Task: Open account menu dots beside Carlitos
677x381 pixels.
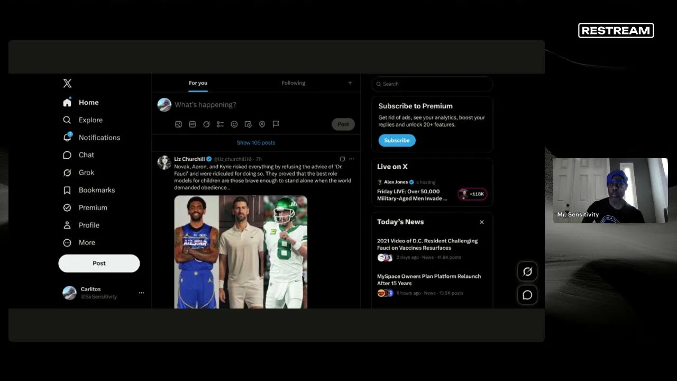Action: pyautogui.click(x=141, y=293)
